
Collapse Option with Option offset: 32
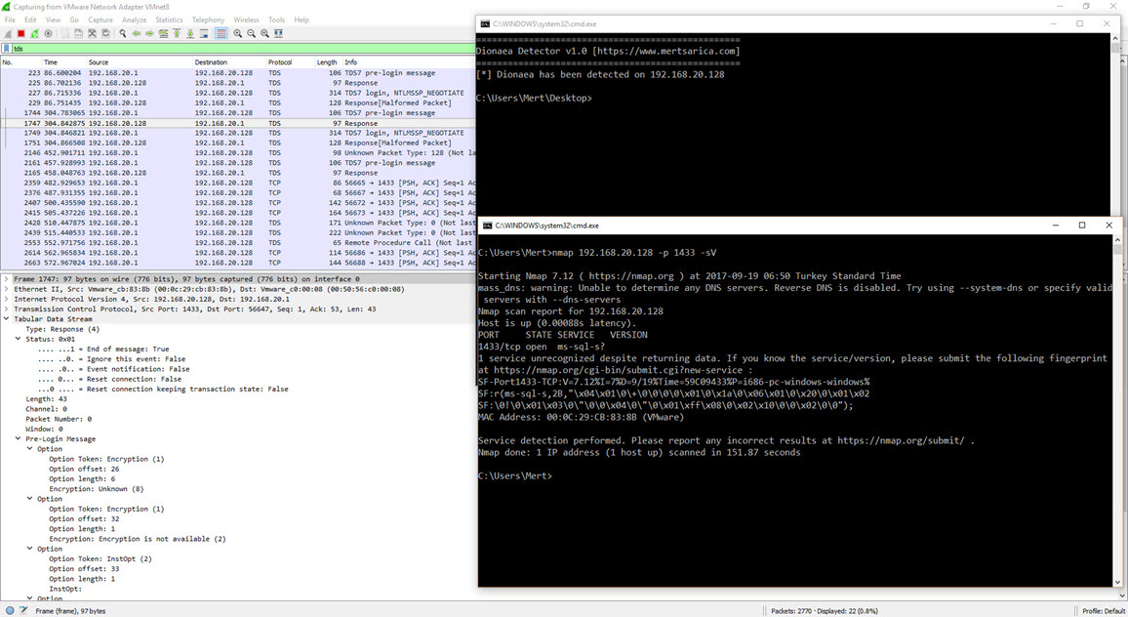(29, 499)
